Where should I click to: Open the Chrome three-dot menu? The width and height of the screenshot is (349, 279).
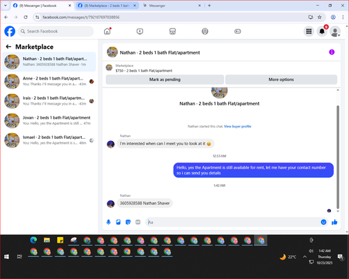tap(343, 17)
